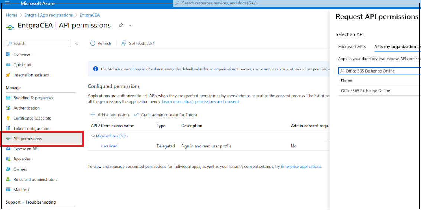Open the Manifest page
The height and width of the screenshot is (210, 421).
(x=21, y=189)
